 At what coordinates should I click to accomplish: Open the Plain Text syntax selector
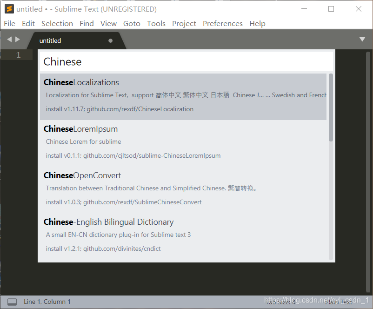click(x=339, y=302)
